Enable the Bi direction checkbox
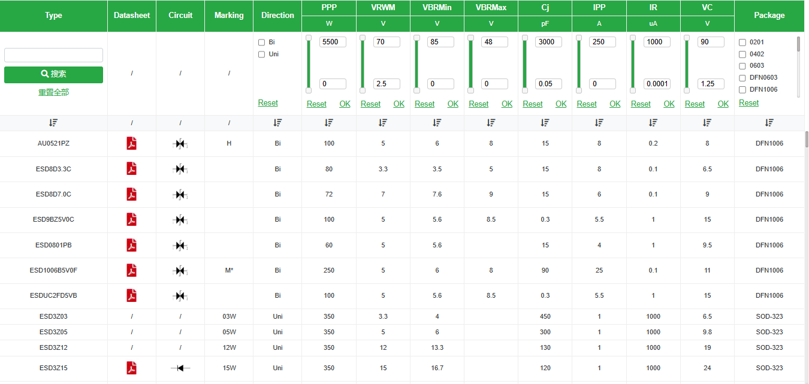The image size is (809, 384). pyautogui.click(x=261, y=43)
